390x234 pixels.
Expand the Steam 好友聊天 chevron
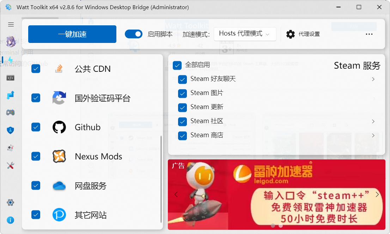pyautogui.click(x=373, y=79)
